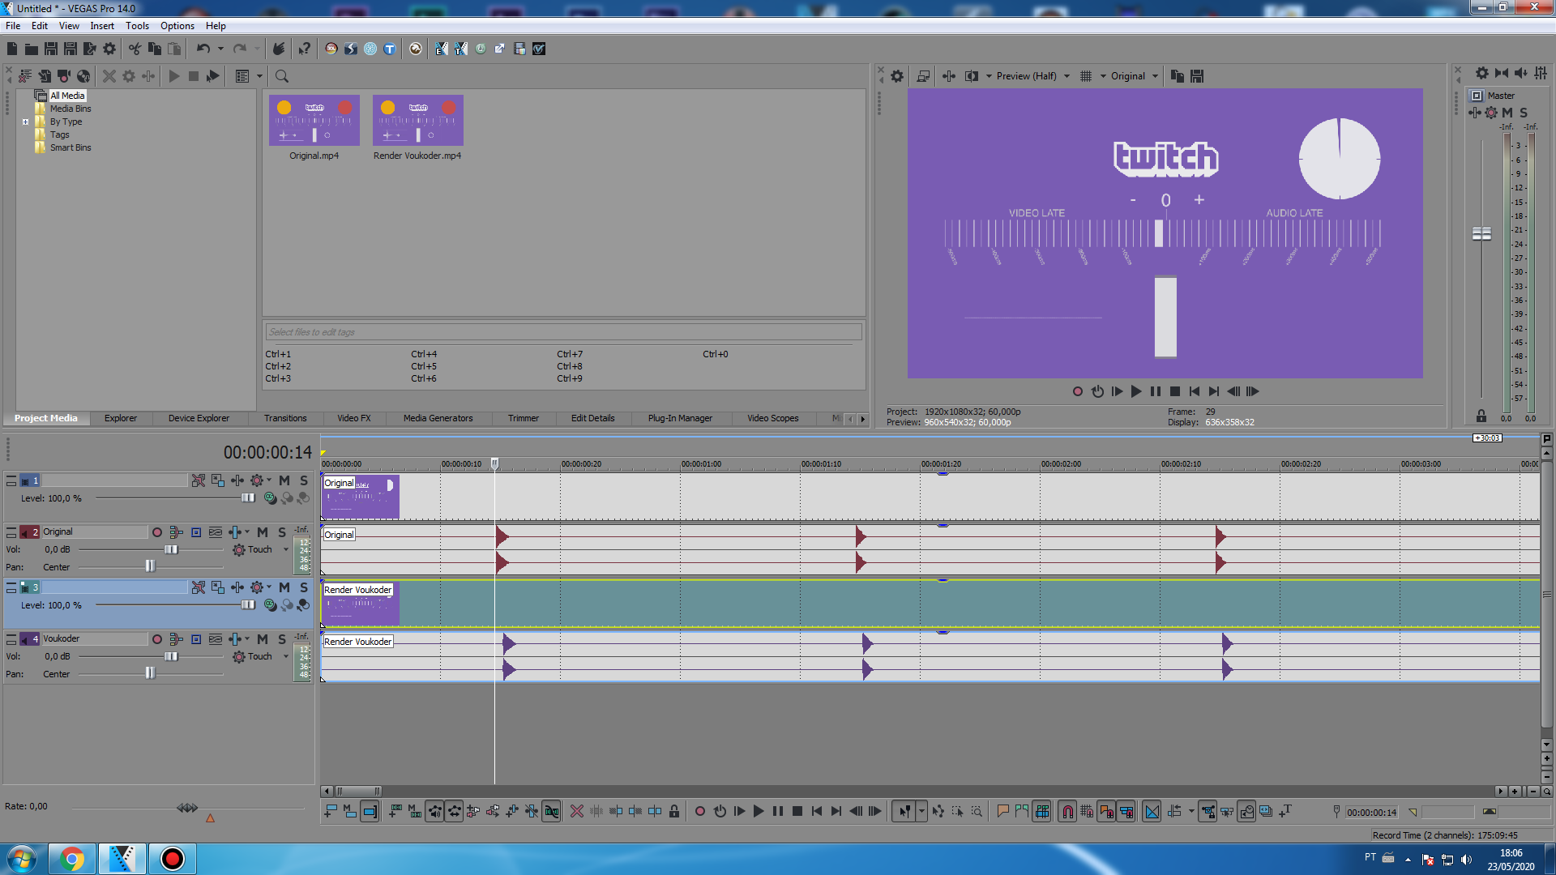
Task: Click red X delete icon in timeline toolbar
Action: coord(577,811)
